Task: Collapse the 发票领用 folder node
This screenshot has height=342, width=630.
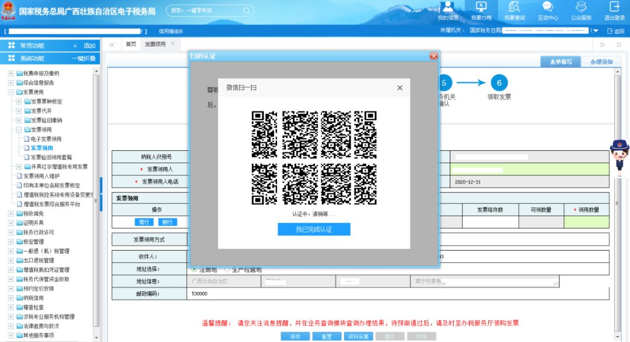Action: [x=19, y=129]
